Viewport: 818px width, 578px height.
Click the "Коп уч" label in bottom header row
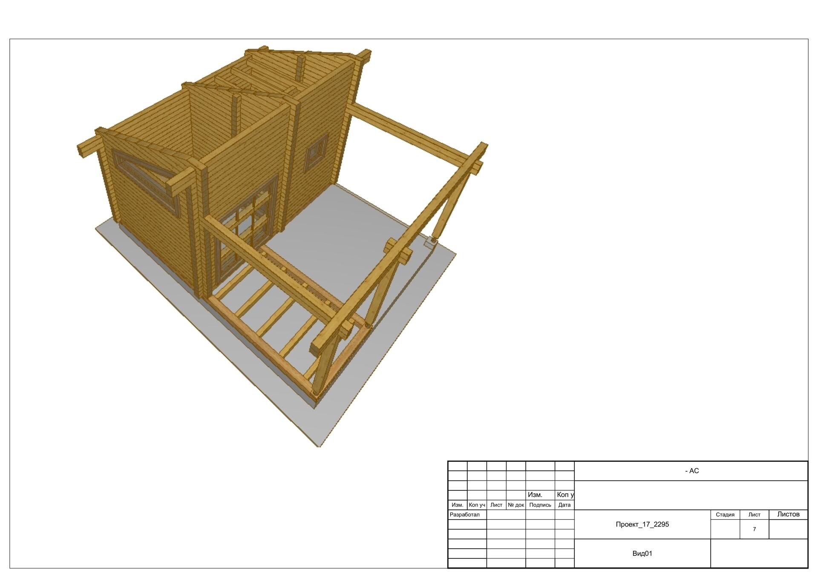click(477, 505)
